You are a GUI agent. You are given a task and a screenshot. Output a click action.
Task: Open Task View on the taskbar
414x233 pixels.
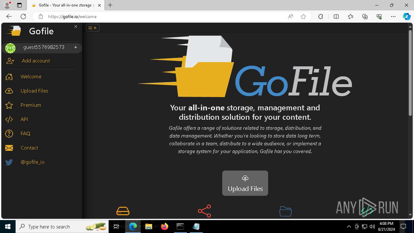coord(117,227)
